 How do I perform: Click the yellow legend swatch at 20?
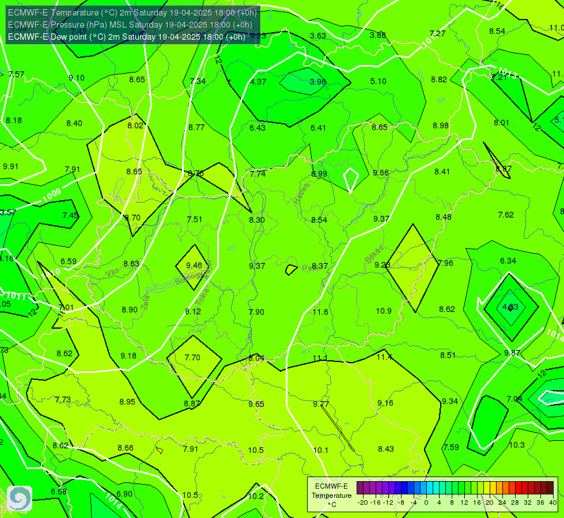pos(487,488)
